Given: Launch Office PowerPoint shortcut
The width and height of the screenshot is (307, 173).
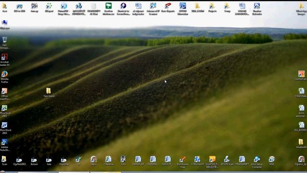Looking at the screenshot, I should (4, 94).
